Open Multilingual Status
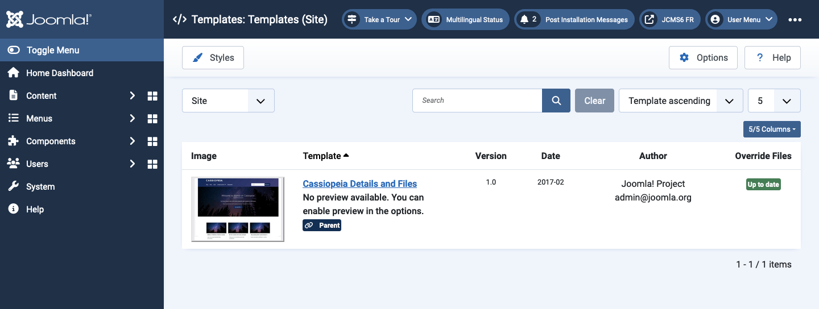 pos(465,19)
